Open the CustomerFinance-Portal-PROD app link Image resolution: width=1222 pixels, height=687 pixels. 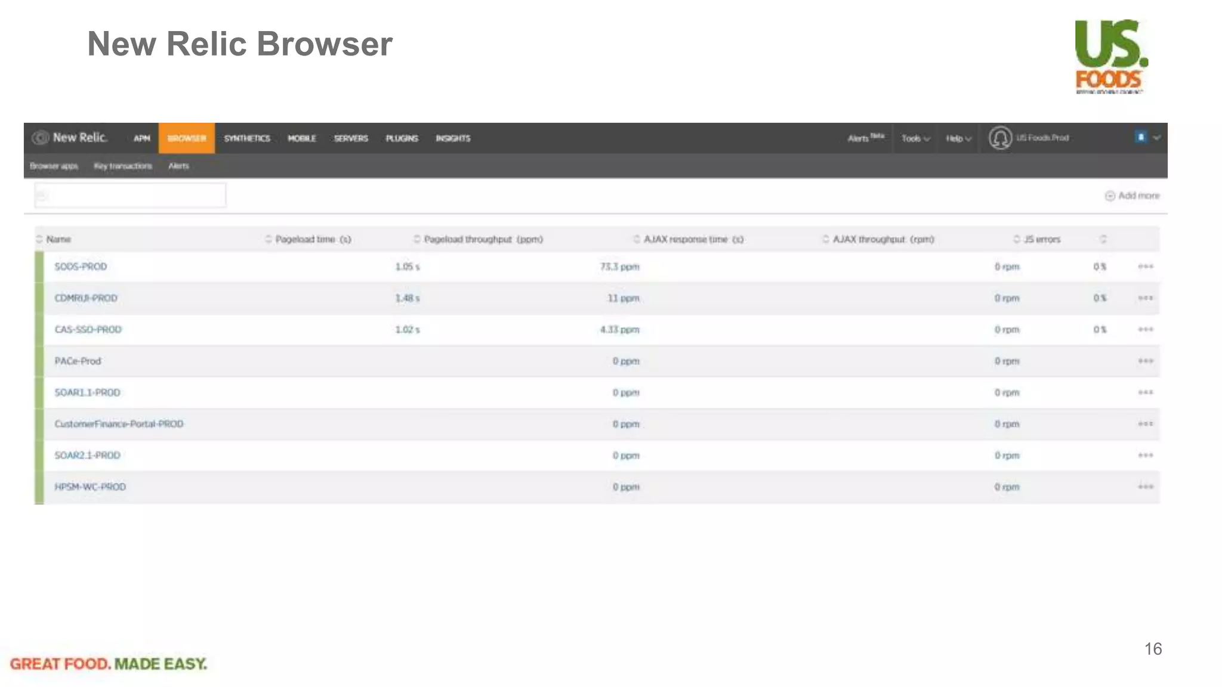(119, 424)
